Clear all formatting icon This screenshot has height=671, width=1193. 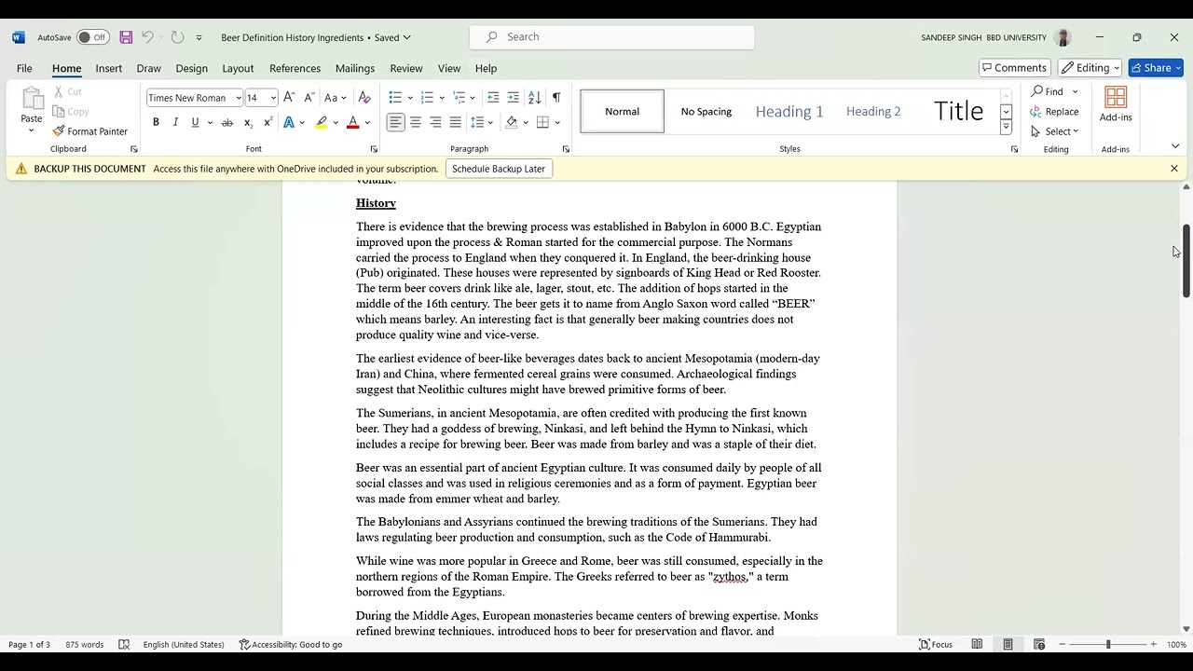pyautogui.click(x=364, y=98)
